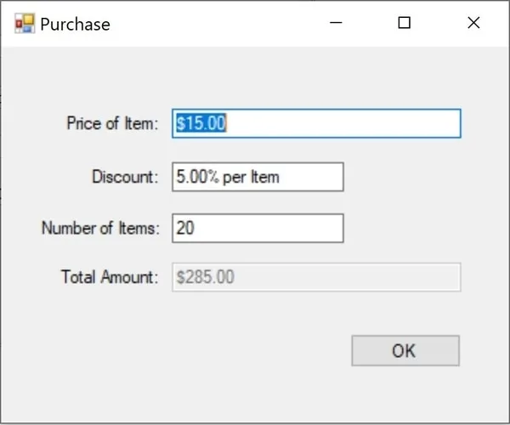The width and height of the screenshot is (510, 425).
Task: Click the "Price of Item:" label
Action: click(112, 123)
